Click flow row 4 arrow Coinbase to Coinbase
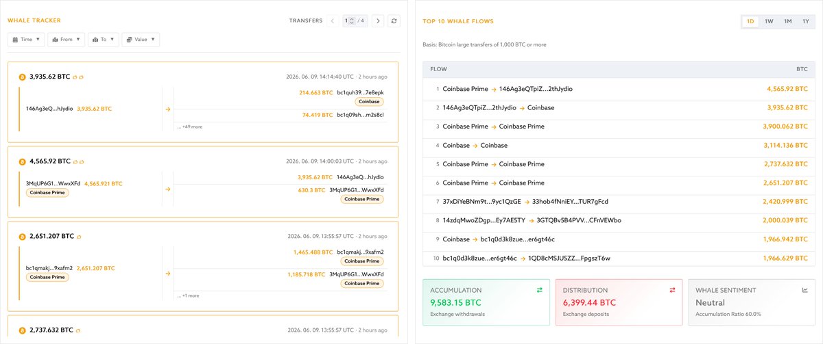 click(475, 146)
